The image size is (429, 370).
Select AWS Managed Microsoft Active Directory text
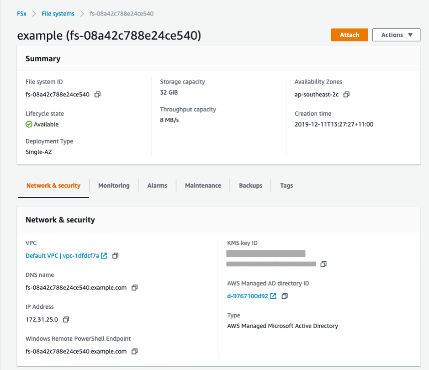(283, 326)
